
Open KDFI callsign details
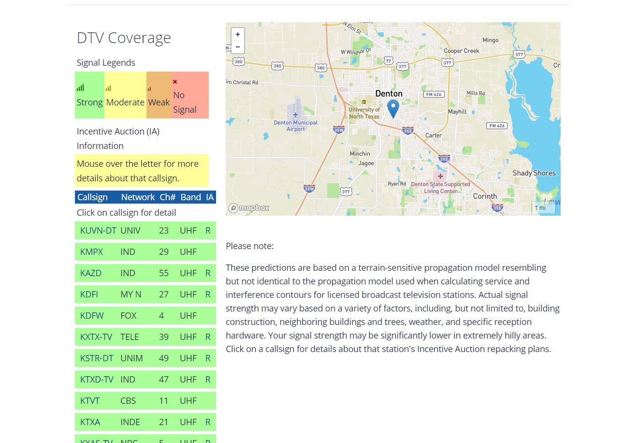pyautogui.click(x=89, y=295)
